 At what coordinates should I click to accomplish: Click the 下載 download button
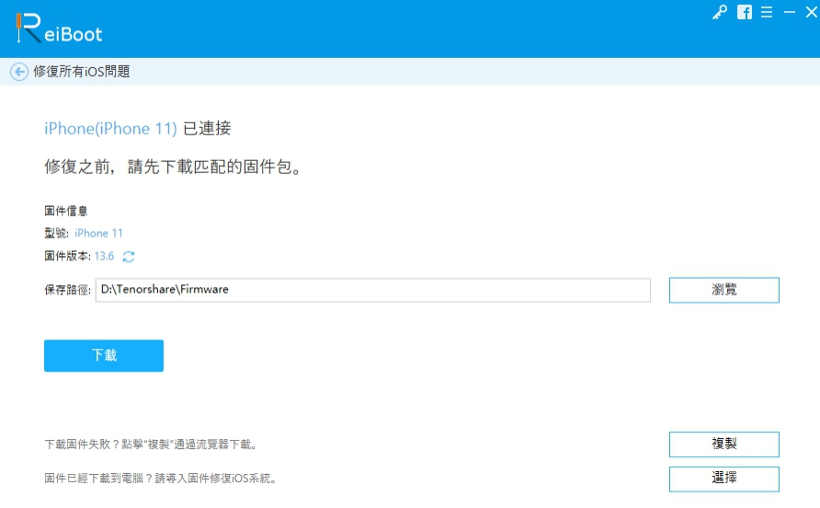[104, 355]
